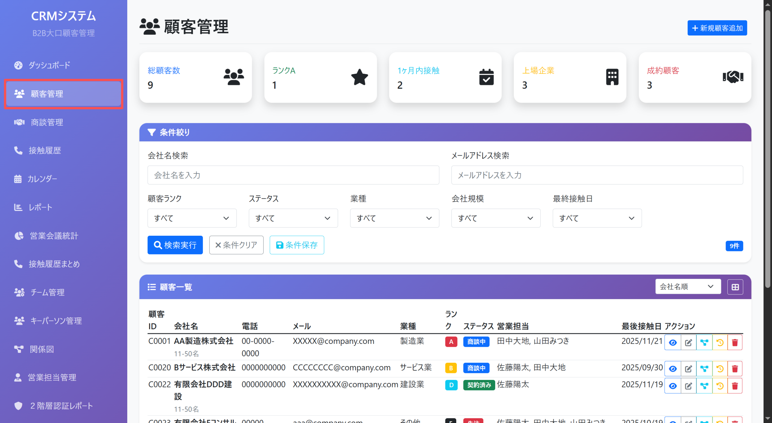Change sort order using 会社名順 dropdown
The height and width of the screenshot is (423, 772).
pos(688,286)
